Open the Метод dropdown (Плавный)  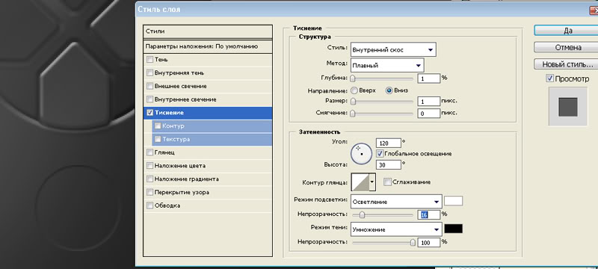click(387, 65)
